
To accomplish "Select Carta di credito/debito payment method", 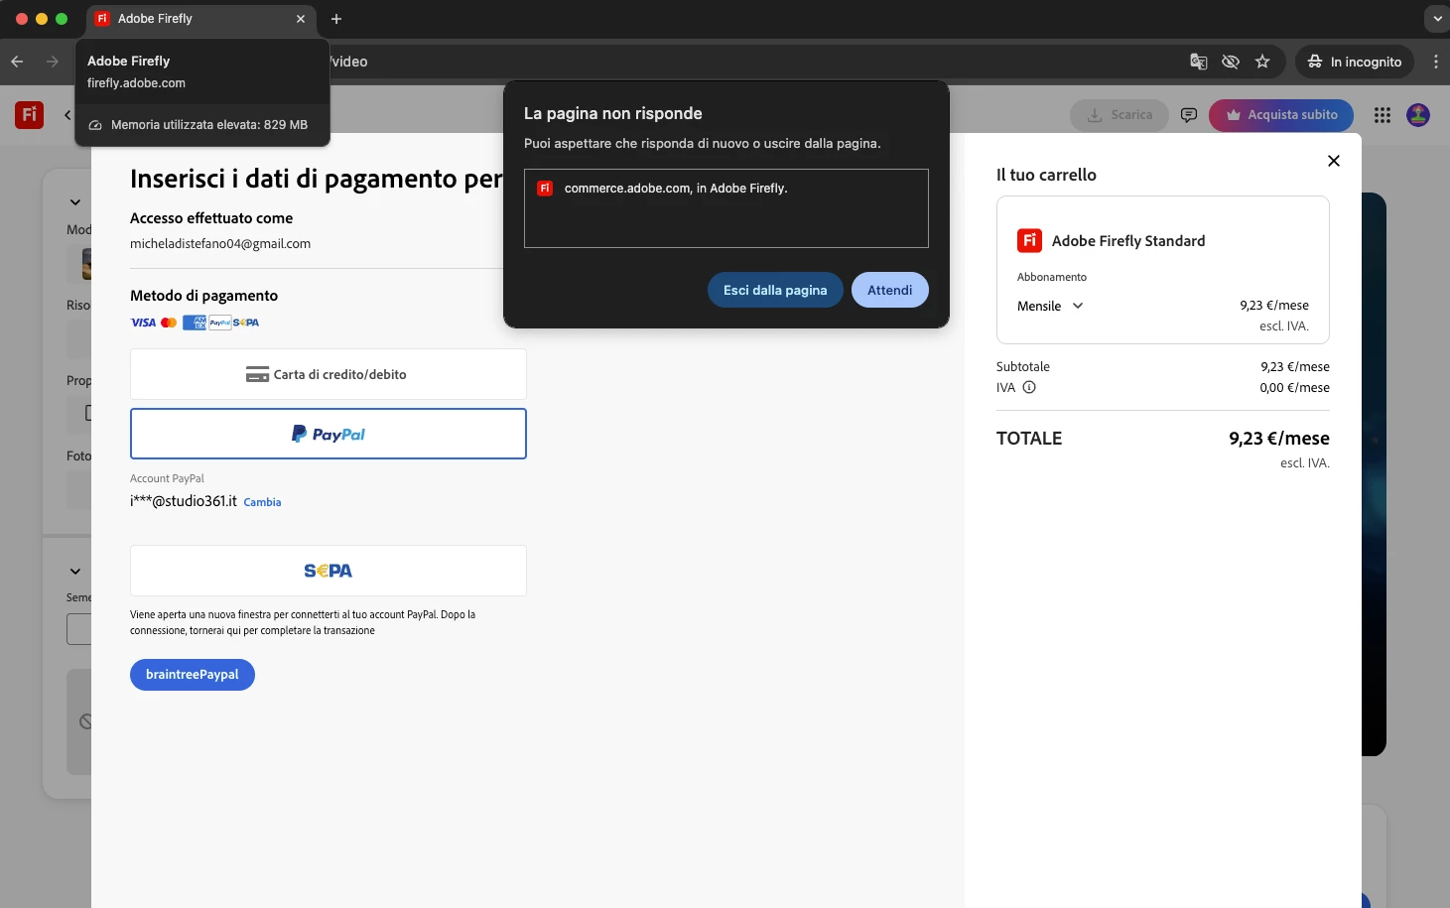I will (329, 374).
